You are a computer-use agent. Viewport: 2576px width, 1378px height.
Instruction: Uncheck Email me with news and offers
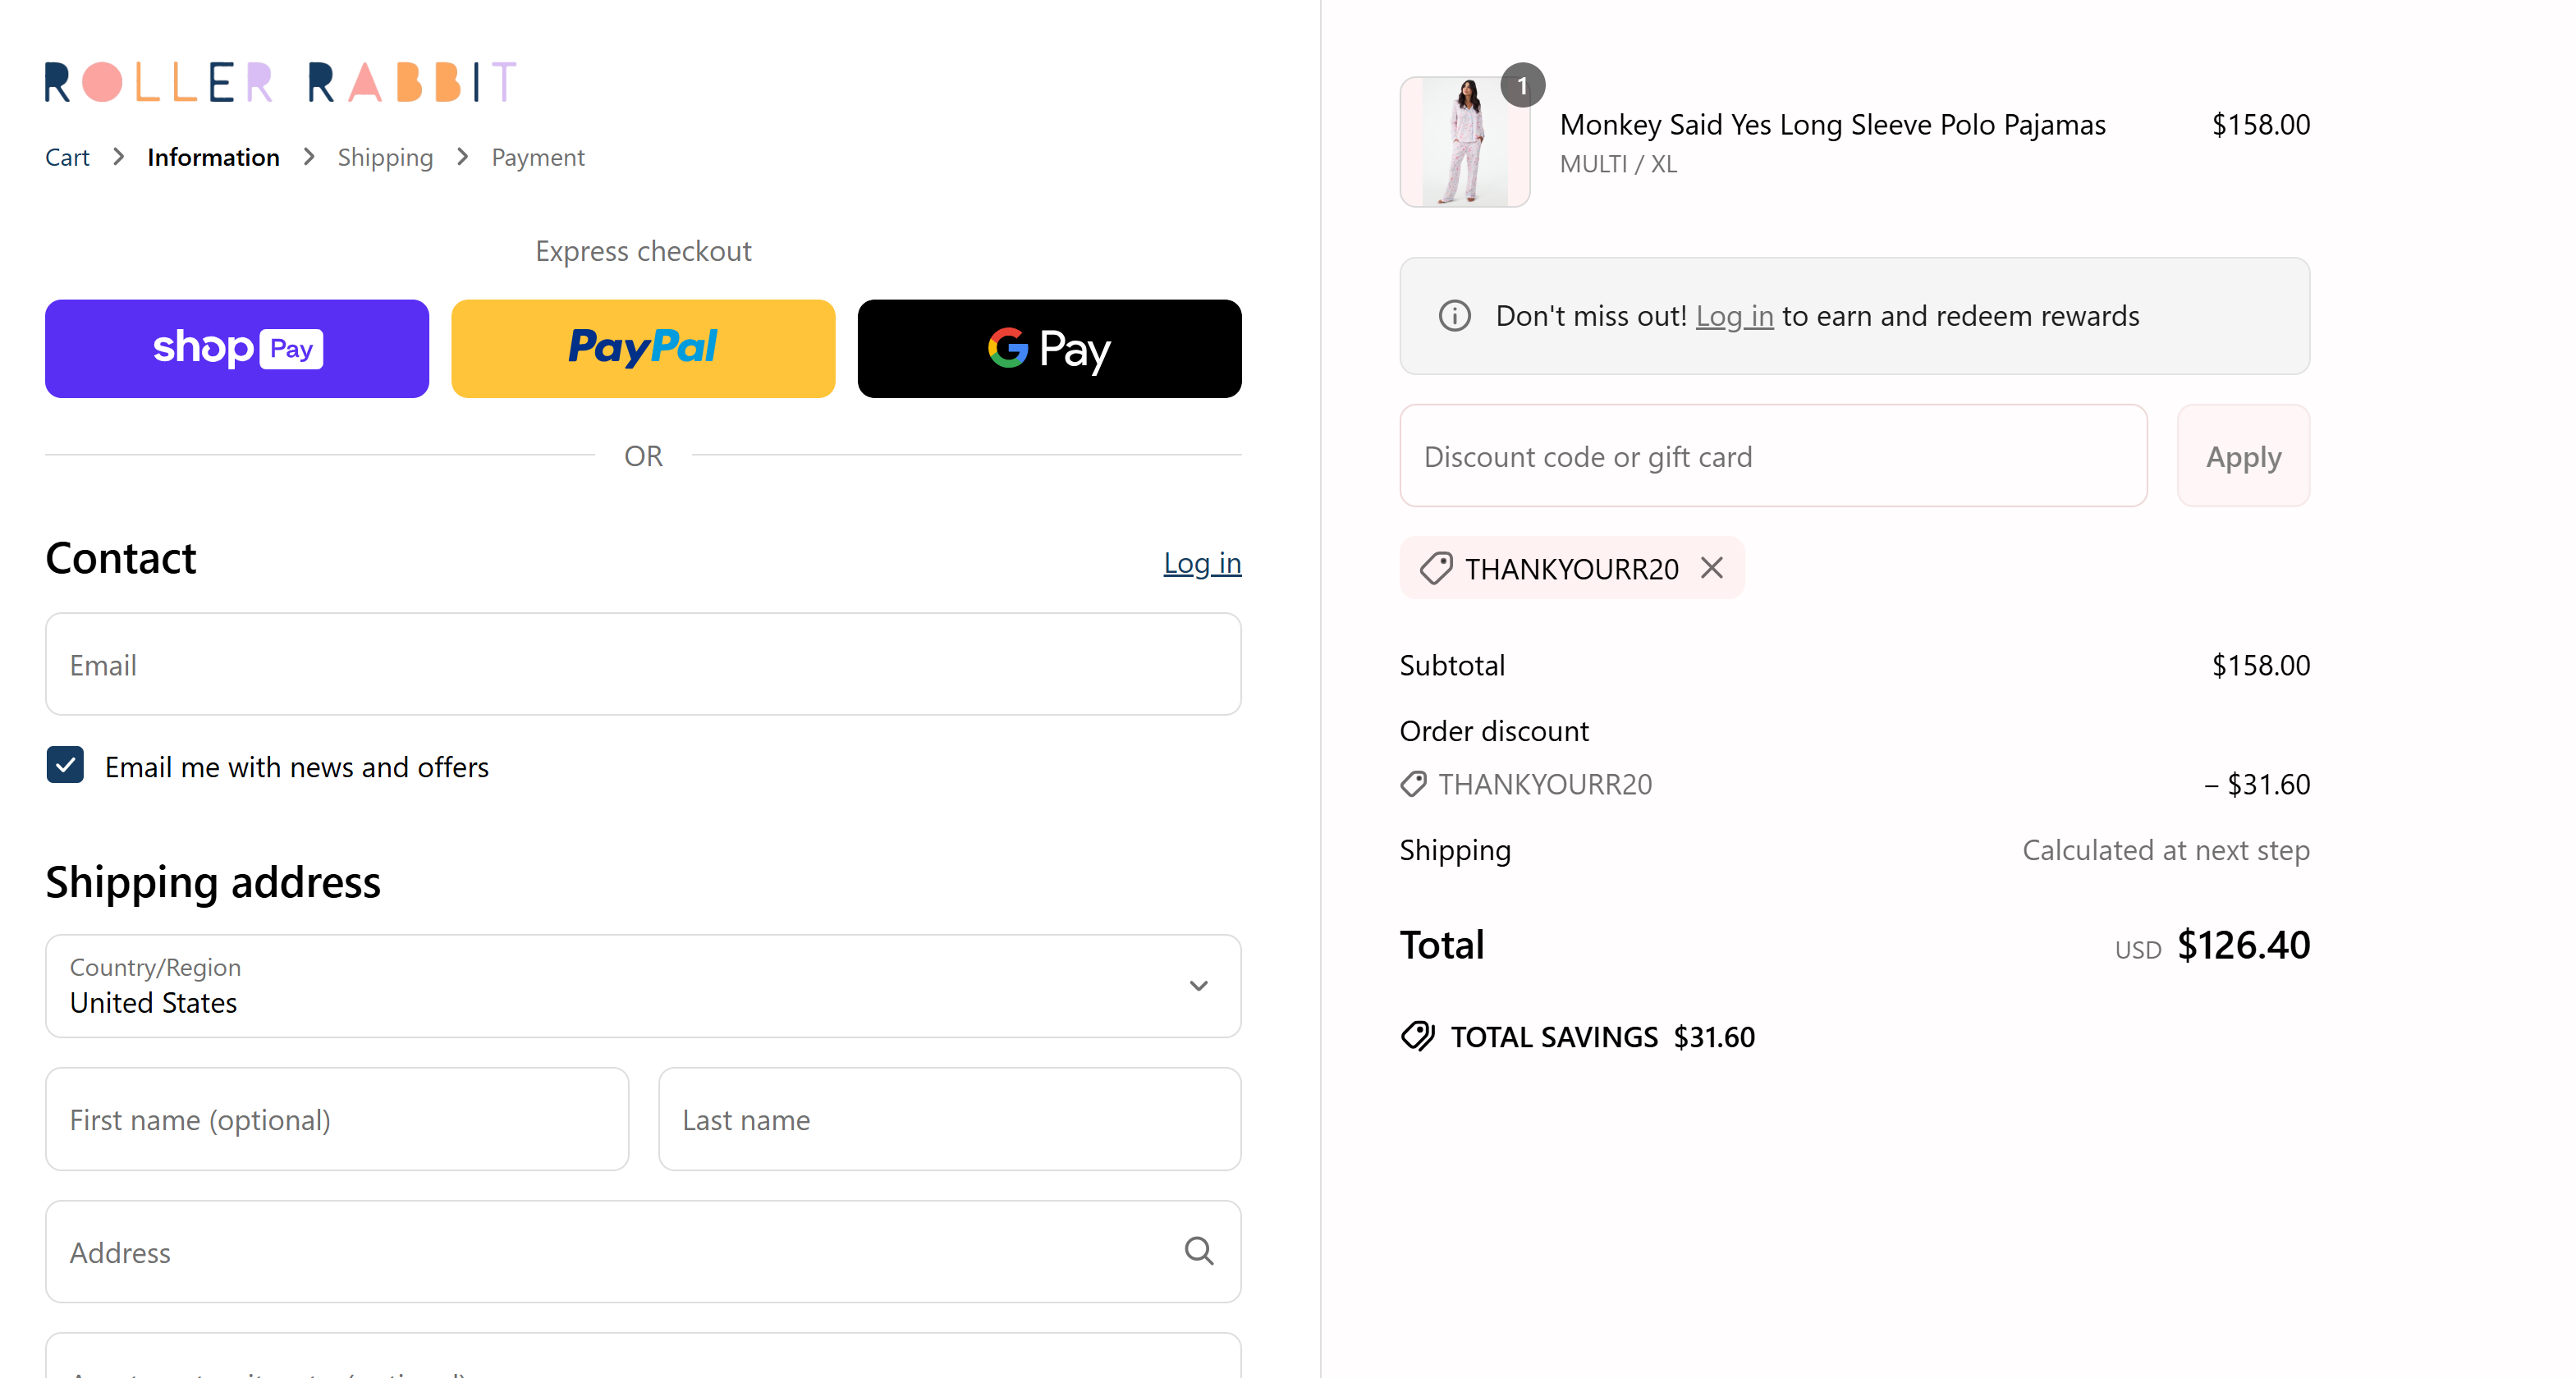(65, 765)
